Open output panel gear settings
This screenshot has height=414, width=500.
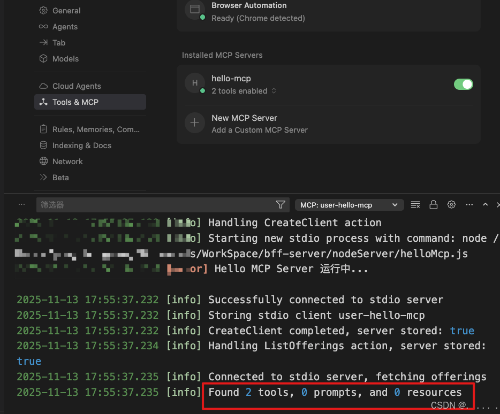point(451,205)
